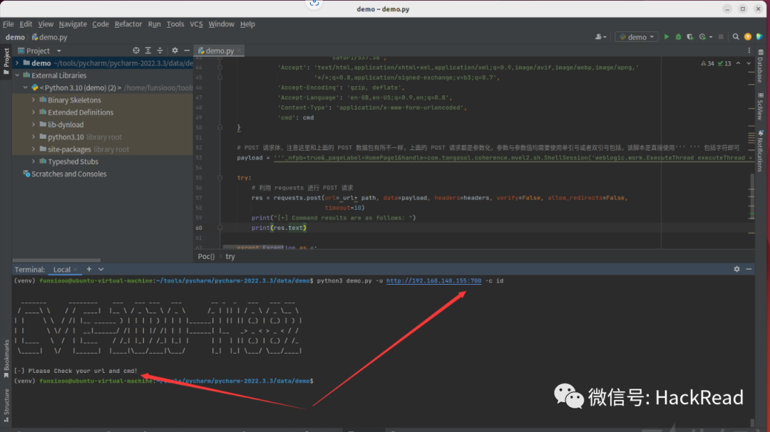Open the Notifications tool window
This screenshot has width=770, height=432.
(x=760, y=151)
